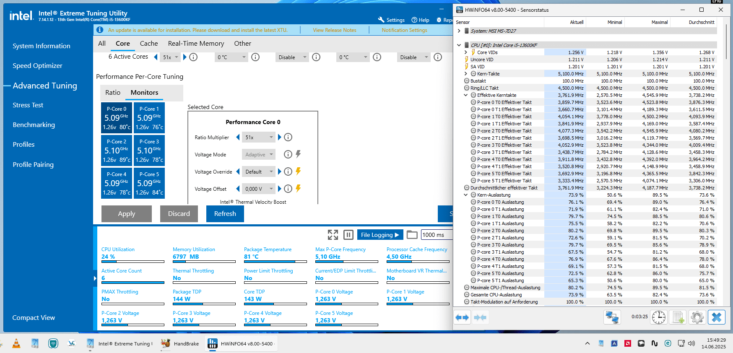Click the info icon on the update banner
This screenshot has width=733, height=353.
(100, 30)
